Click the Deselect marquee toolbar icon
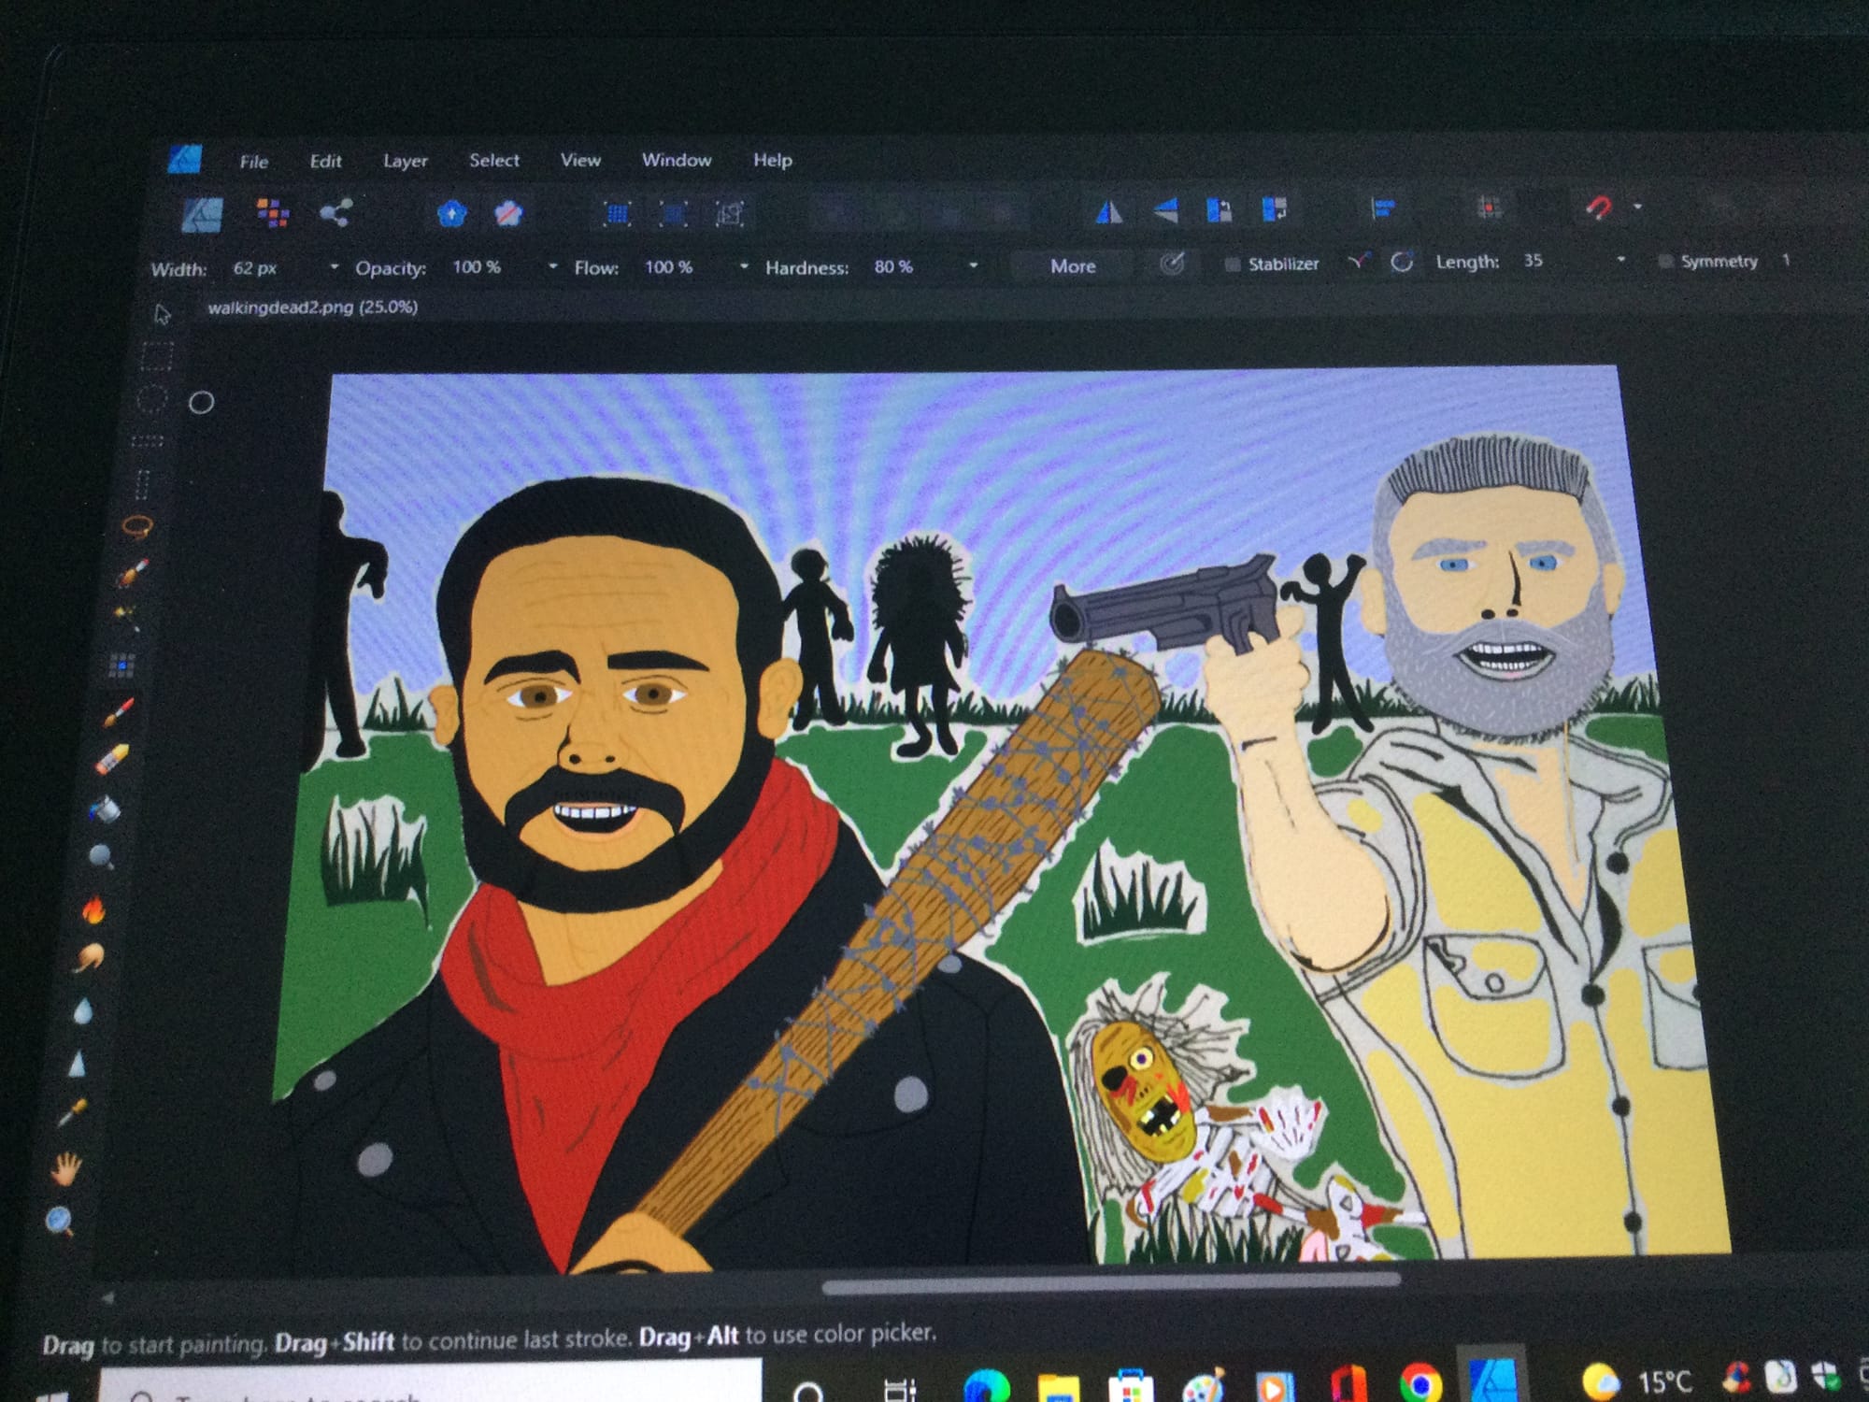The image size is (1869, 1402). click(x=673, y=214)
